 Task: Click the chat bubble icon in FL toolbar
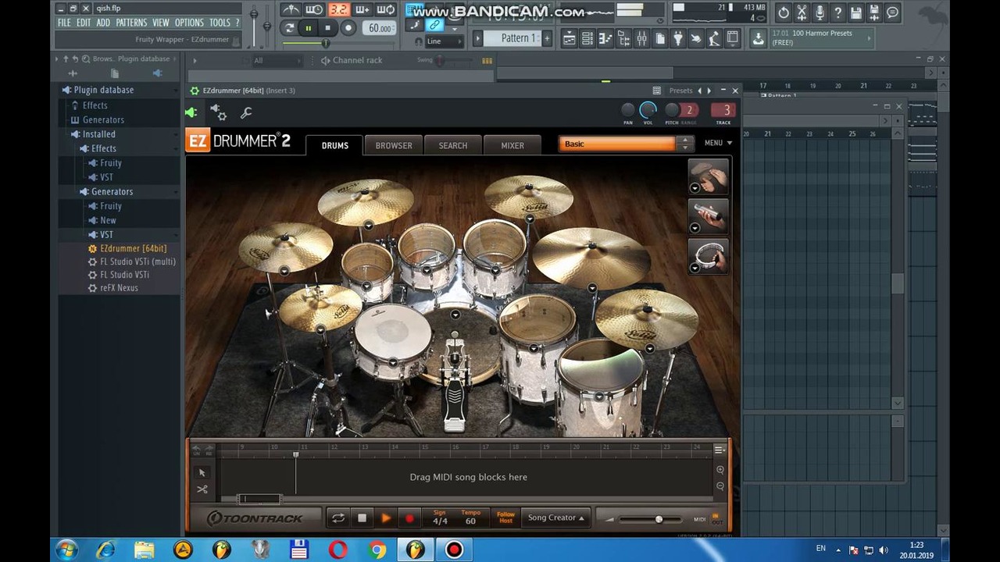(x=892, y=12)
